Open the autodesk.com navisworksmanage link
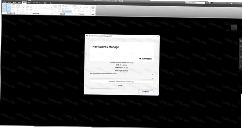This screenshot has width=242, height=128. tap(121, 82)
